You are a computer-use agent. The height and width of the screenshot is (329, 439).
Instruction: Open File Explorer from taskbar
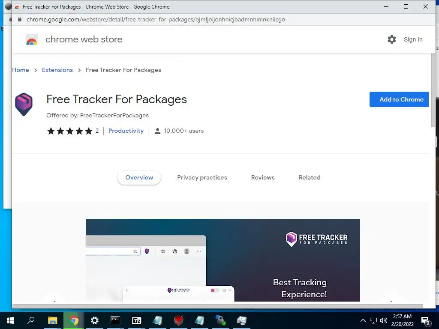coord(52,320)
